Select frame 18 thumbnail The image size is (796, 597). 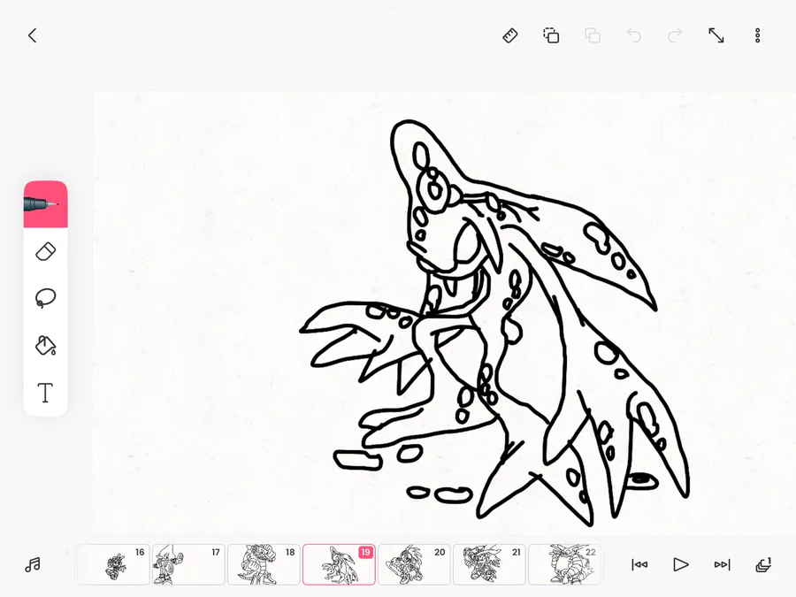pyautogui.click(x=264, y=564)
